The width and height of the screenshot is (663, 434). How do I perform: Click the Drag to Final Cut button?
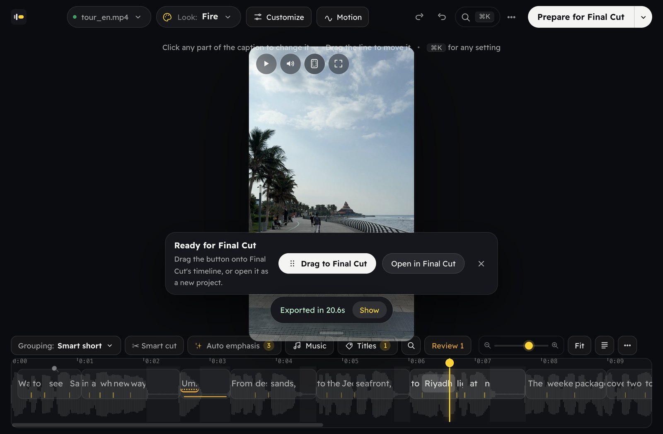tap(327, 264)
